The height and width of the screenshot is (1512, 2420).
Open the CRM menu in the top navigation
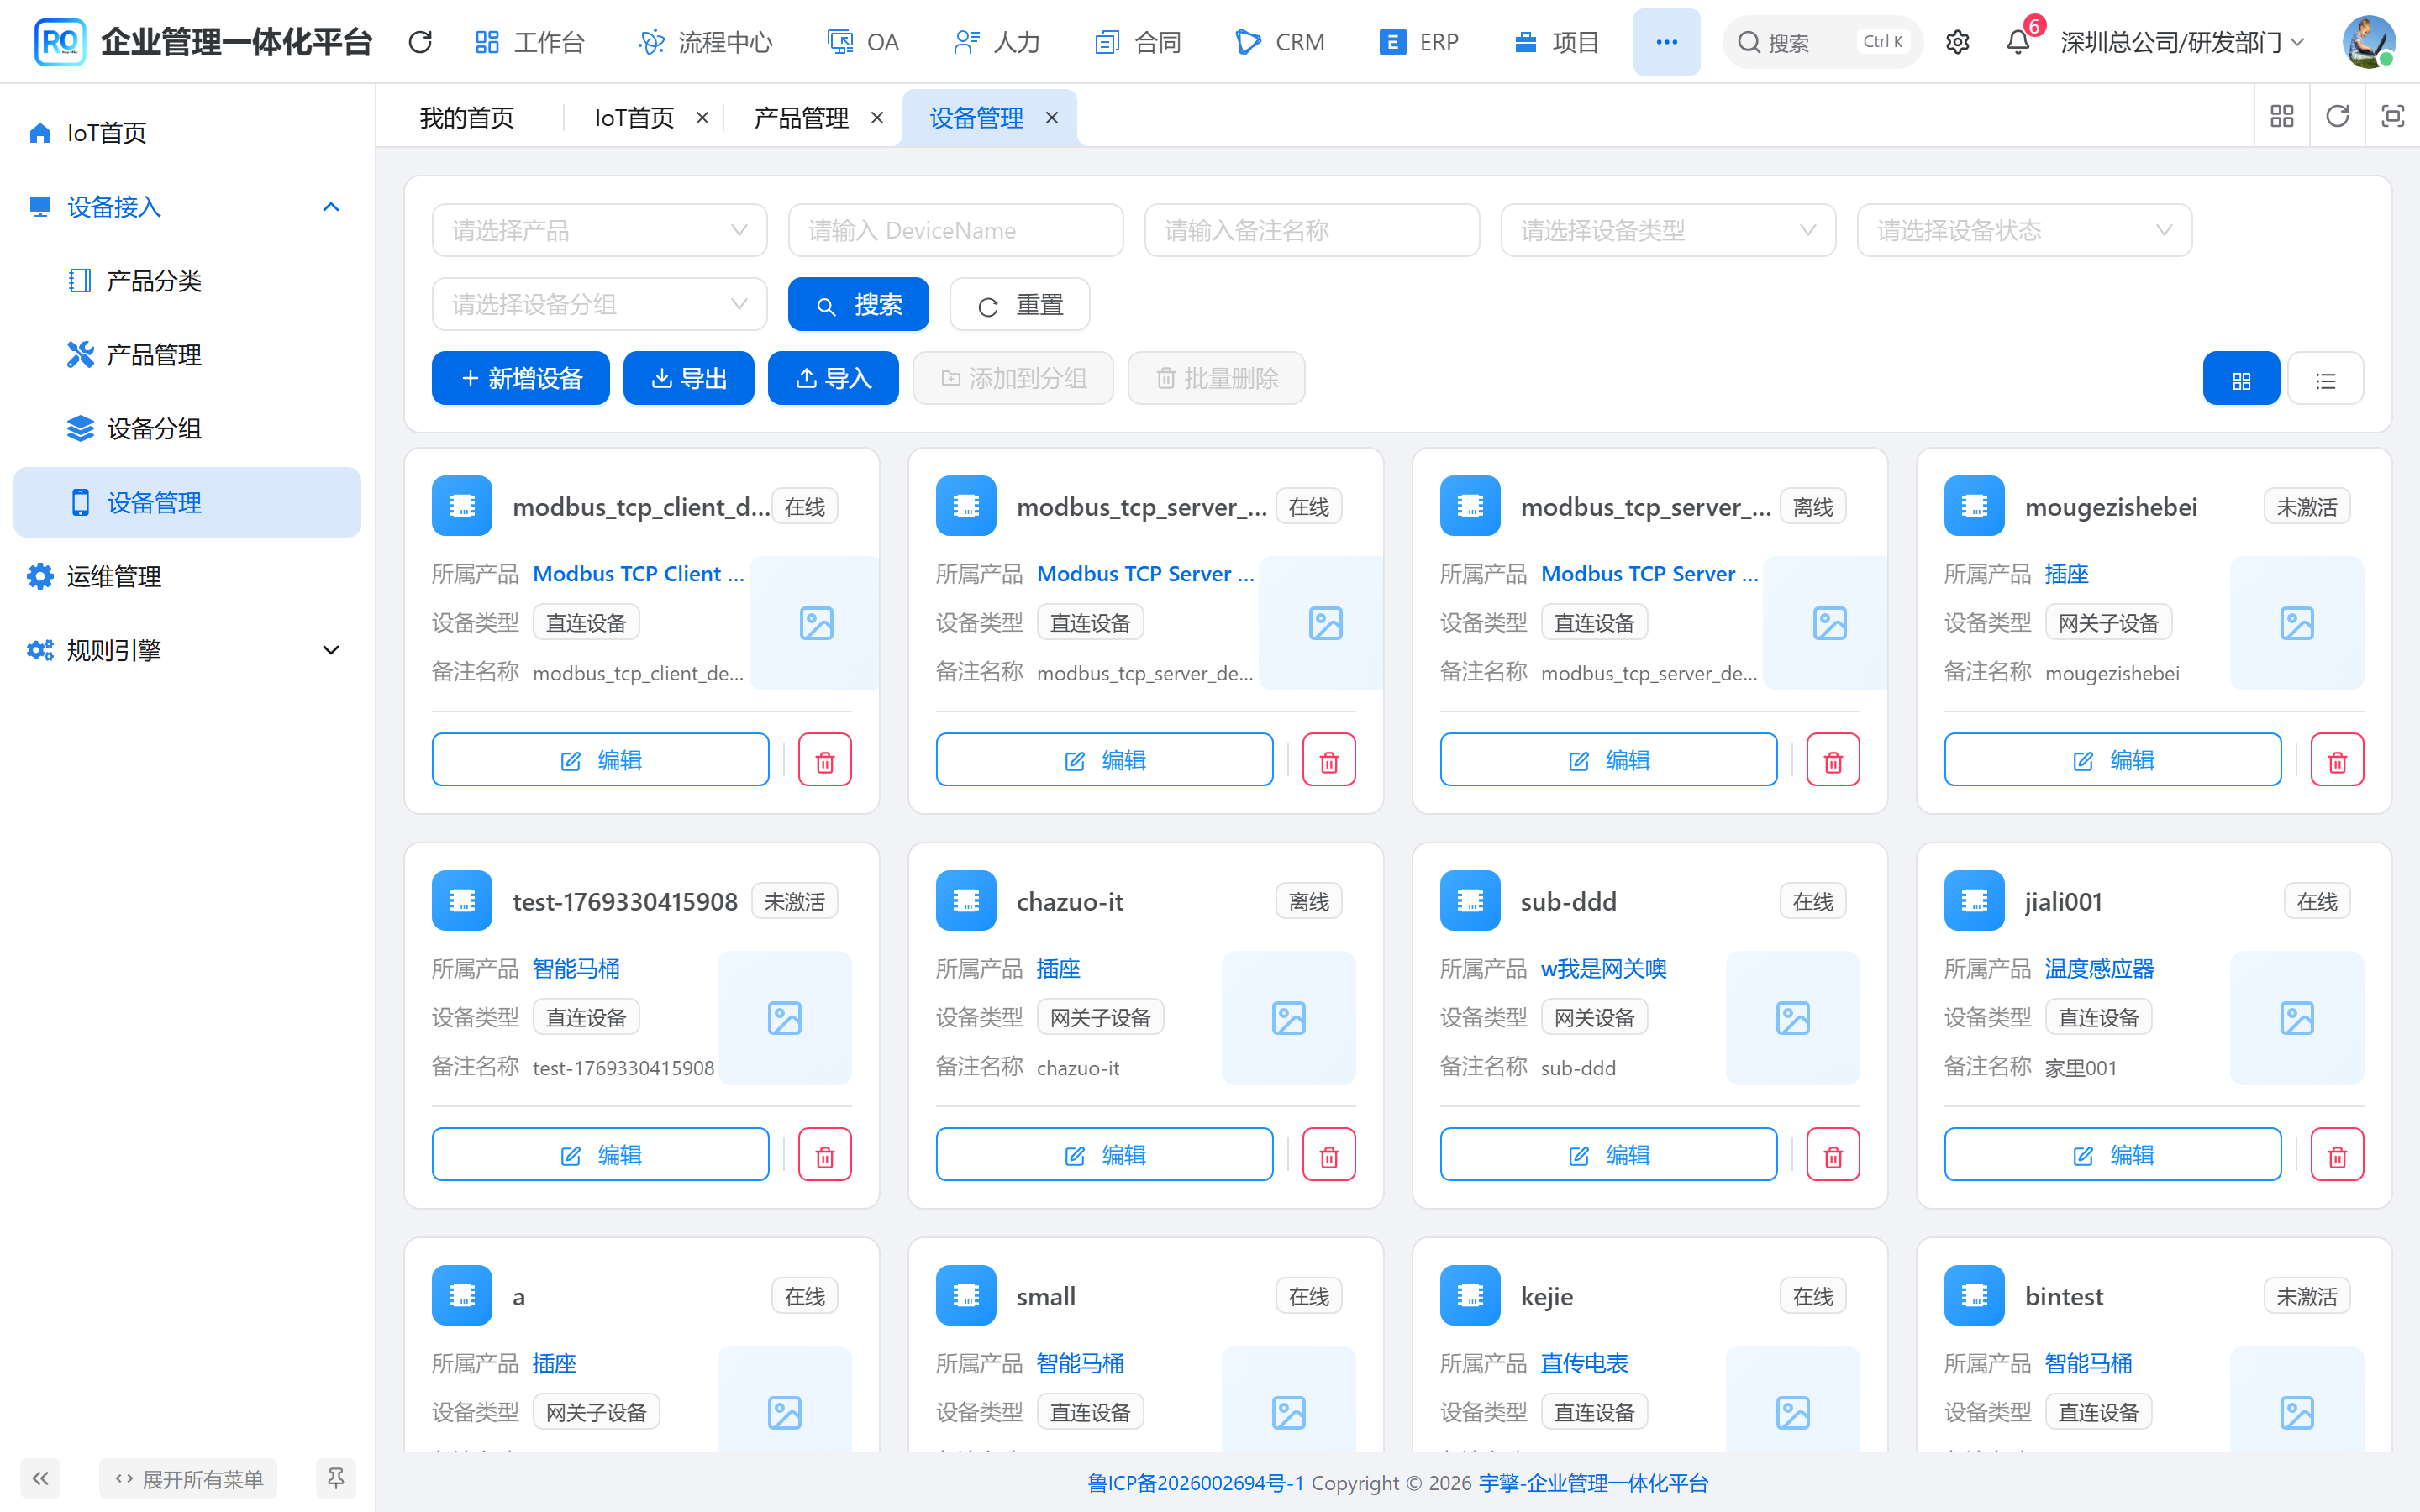click(x=1280, y=42)
